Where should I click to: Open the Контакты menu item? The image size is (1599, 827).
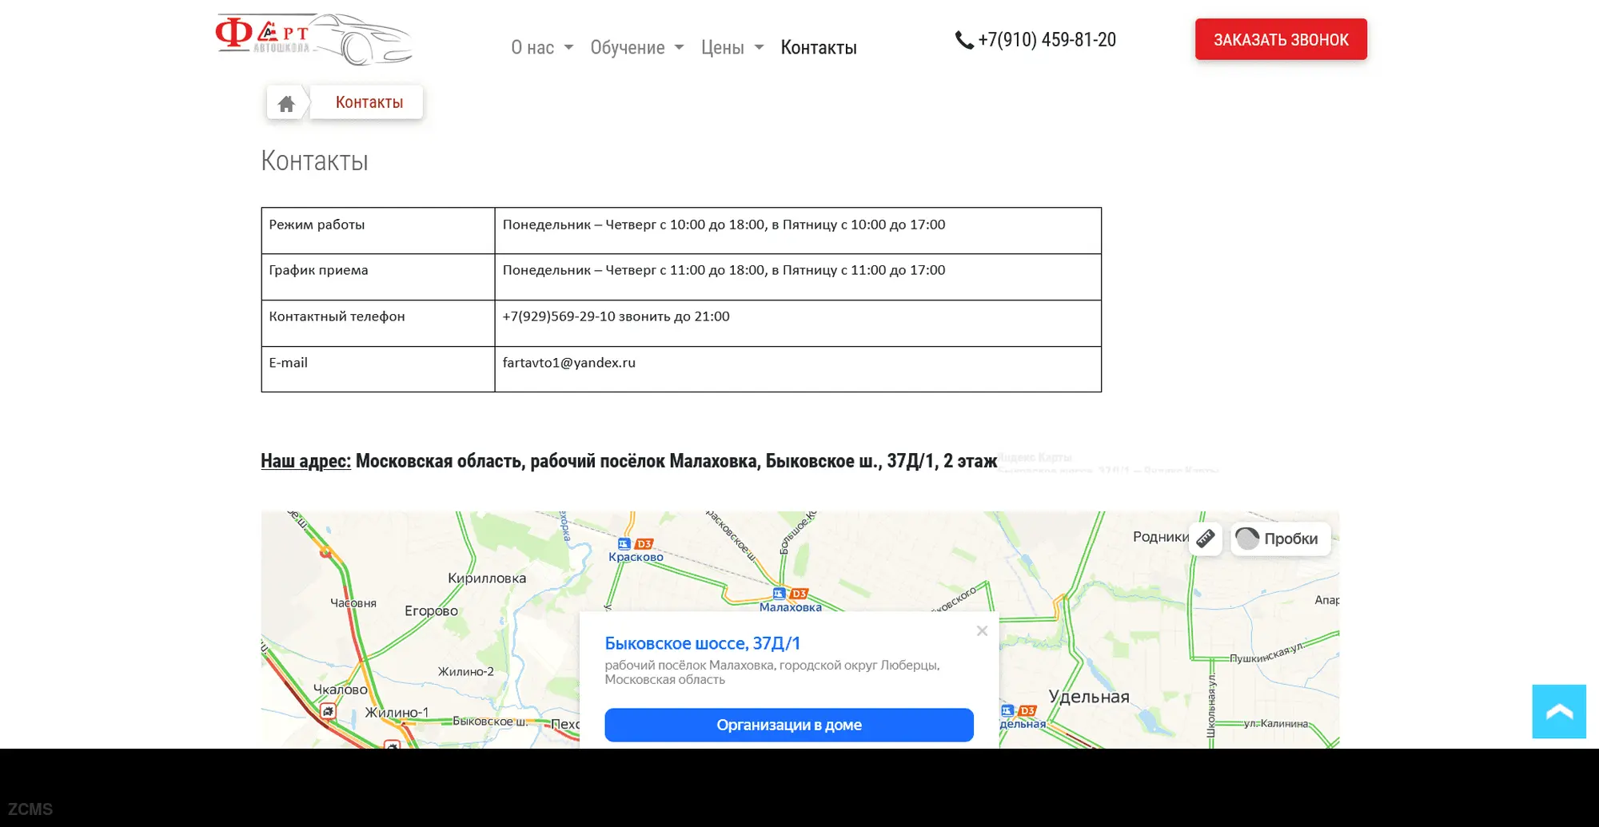pos(818,48)
